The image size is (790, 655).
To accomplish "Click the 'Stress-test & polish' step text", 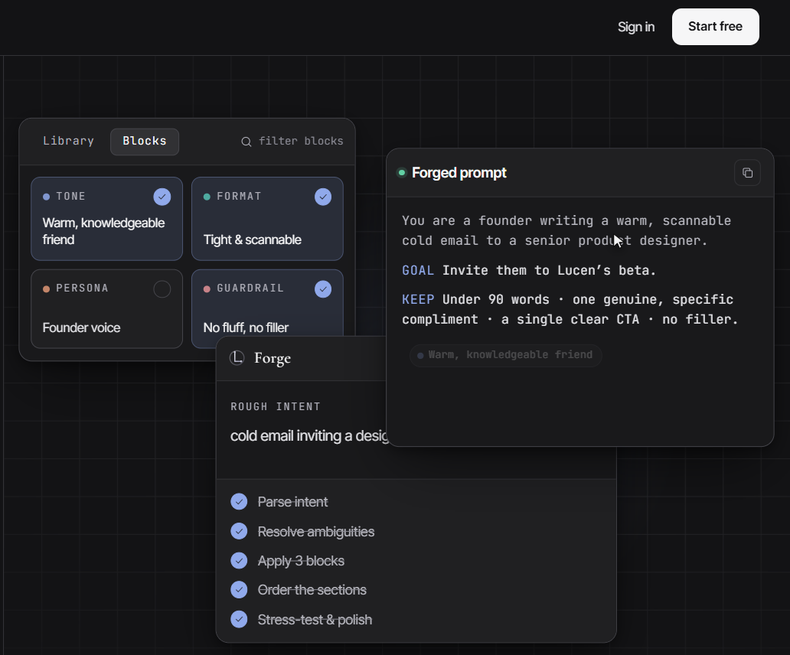I will coord(315,620).
